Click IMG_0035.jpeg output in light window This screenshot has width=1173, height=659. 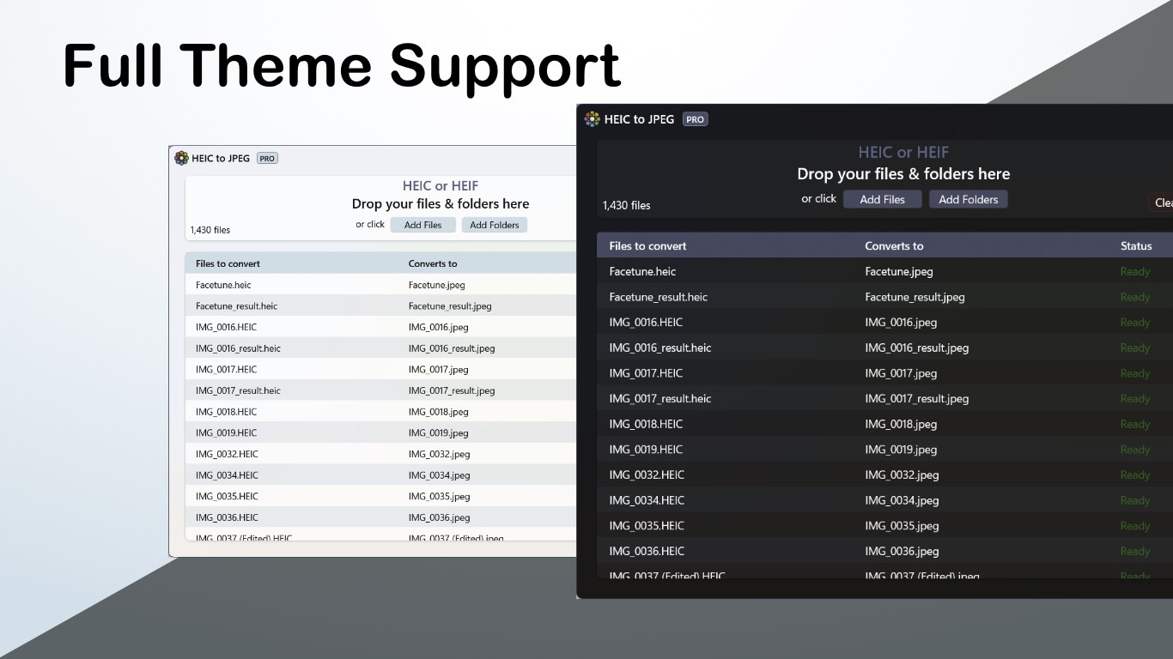coord(440,496)
